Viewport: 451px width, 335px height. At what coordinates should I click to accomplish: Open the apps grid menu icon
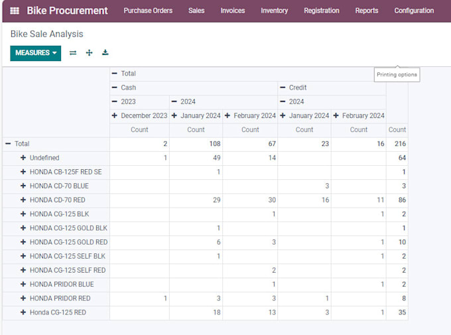15,11
